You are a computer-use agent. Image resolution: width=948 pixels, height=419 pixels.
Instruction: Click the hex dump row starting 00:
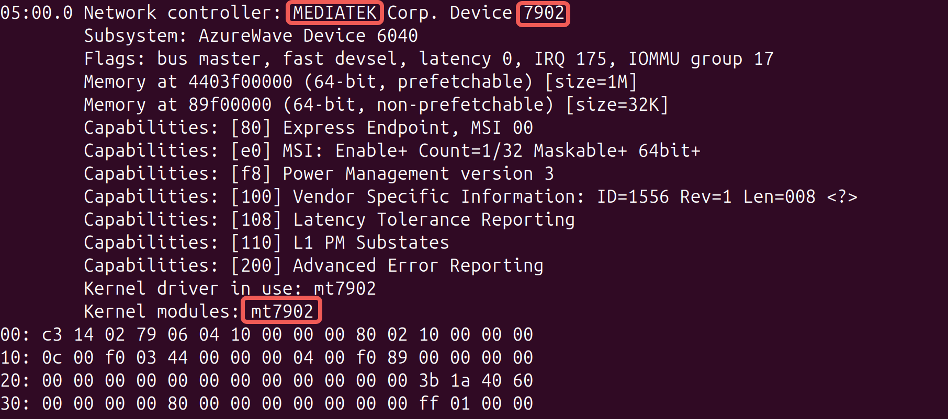tap(267, 334)
